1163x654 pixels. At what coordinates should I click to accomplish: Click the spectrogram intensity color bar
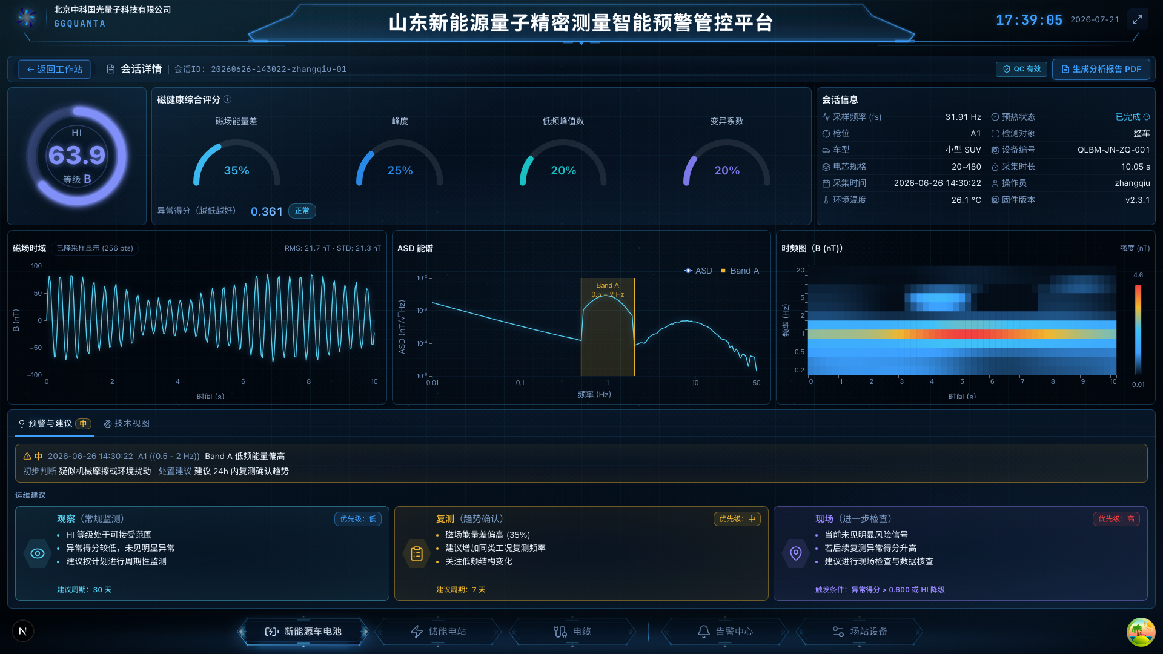coord(1138,329)
